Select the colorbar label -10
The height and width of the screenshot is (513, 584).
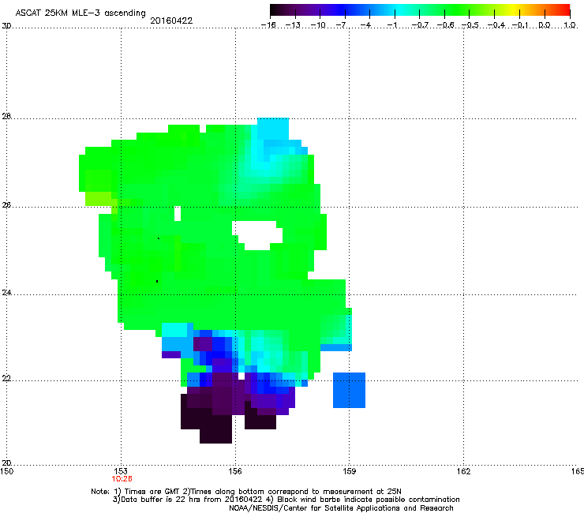point(319,25)
